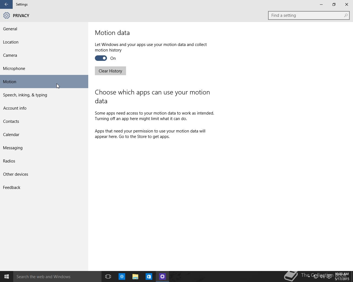Click the search magnifier in Find a setting
The image size is (353, 282).
[346, 15]
